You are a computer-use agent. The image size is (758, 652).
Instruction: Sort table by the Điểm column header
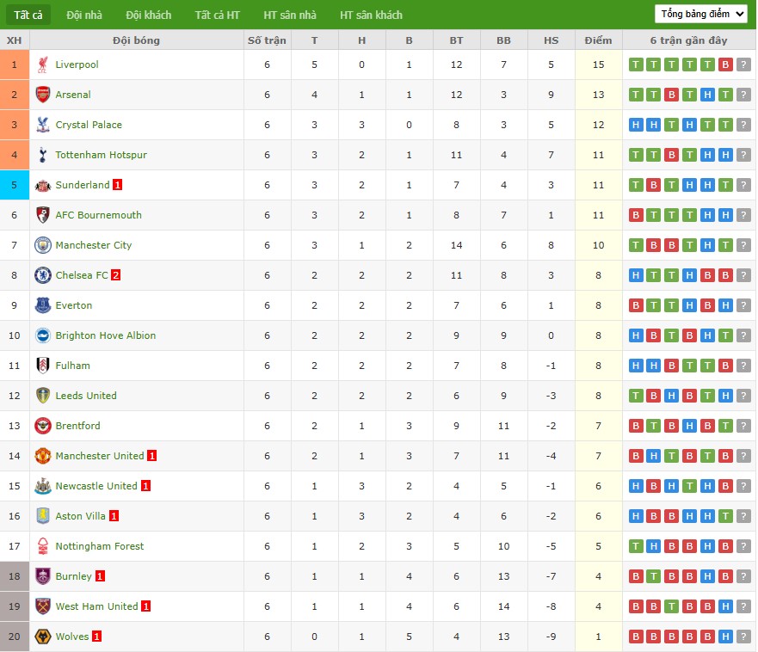pos(598,40)
